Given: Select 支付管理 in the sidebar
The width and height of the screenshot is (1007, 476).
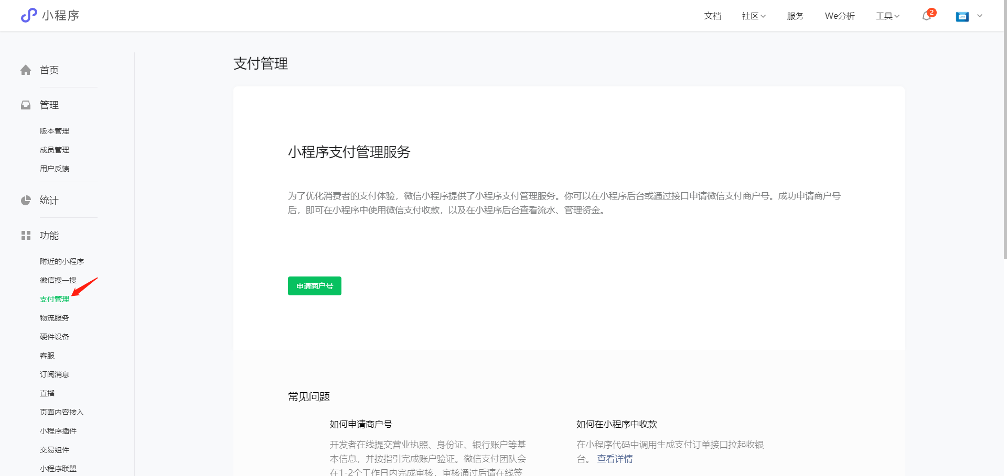Looking at the screenshot, I should coord(55,299).
